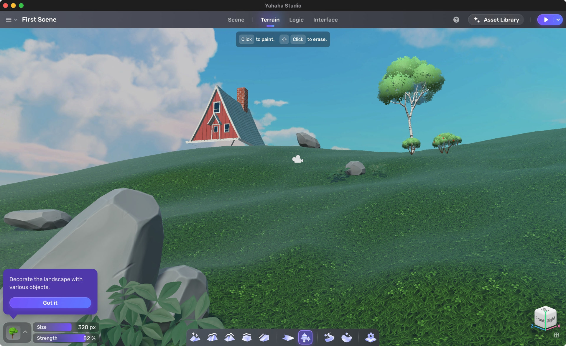Toggle the perspective grid view icon
This screenshot has width=566, height=346.
pyautogui.click(x=556, y=335)
